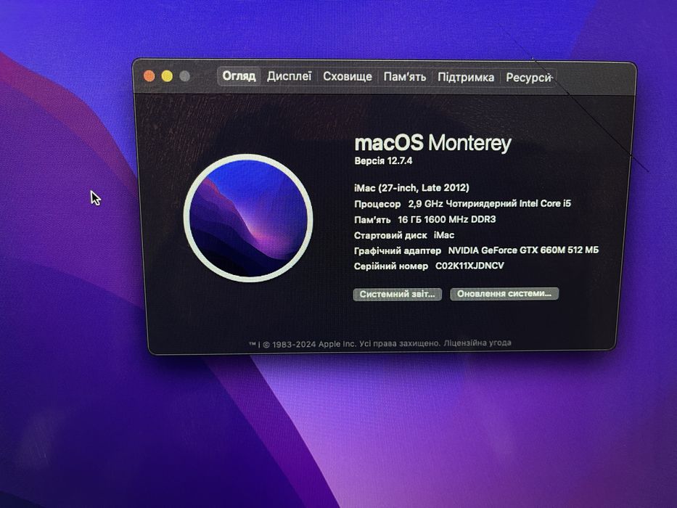Click the gray disabled zoom button
This screenshot has width=677, height=508.
185,76
